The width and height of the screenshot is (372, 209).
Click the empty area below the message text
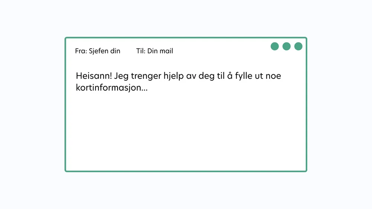[186, 134]
